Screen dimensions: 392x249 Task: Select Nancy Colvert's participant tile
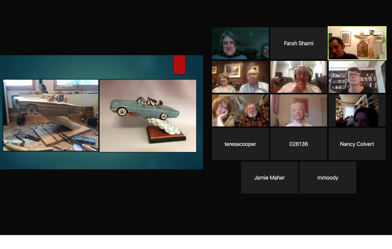(x=357, y=144)
